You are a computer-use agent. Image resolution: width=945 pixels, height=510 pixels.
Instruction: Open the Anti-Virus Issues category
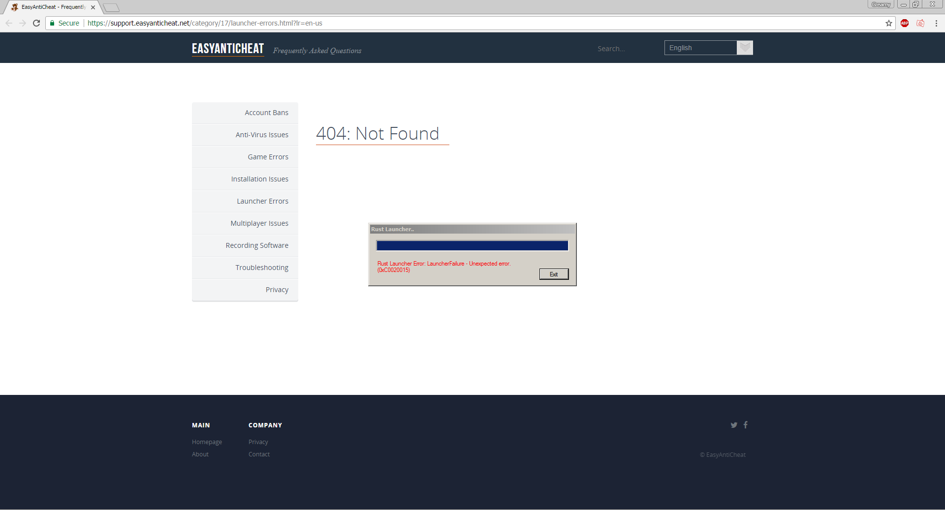tap(245, 135)
